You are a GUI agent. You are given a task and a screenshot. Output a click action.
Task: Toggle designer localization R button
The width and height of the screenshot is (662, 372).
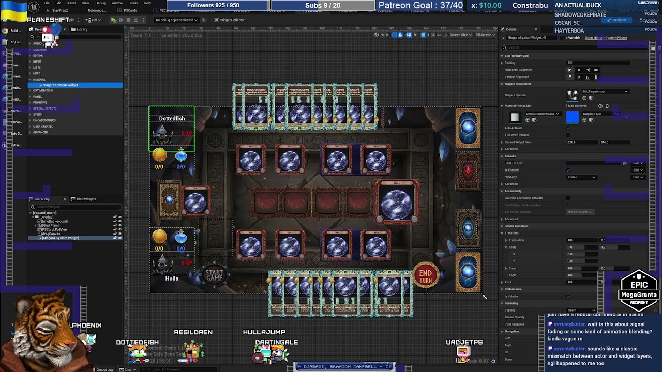pos(414,35)
